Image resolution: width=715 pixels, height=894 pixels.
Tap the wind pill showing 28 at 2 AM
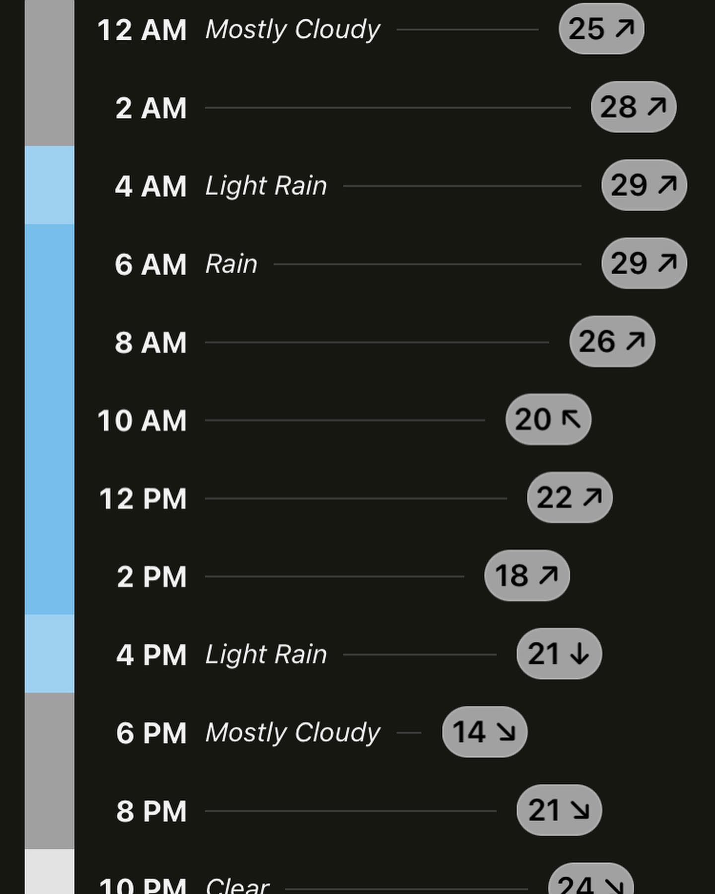[x=633, y=107]
